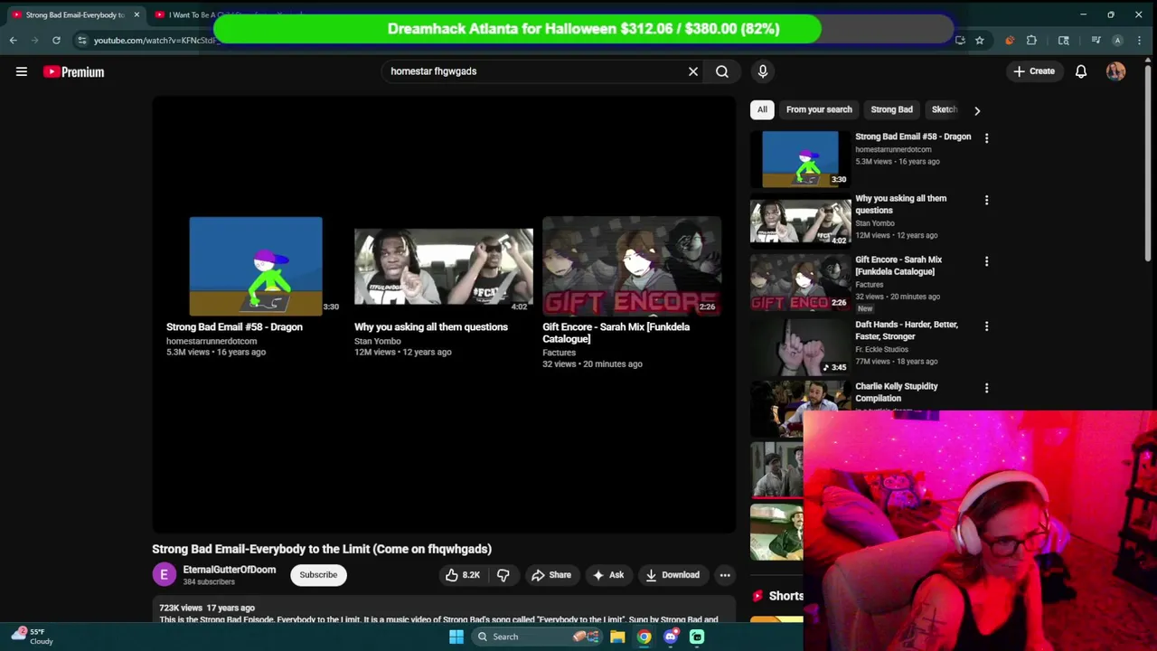1157x651 pixels.
Task: Play endscreen Gift Encore Sarah Mix thumbnail
Action: 632,266
